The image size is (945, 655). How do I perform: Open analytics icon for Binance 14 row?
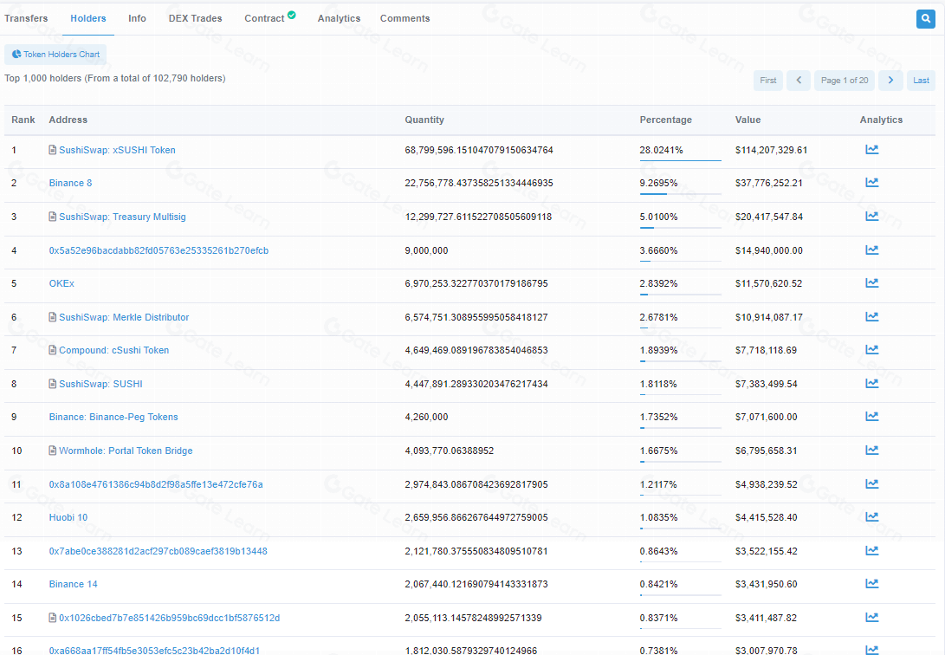[x=871, y=584]
